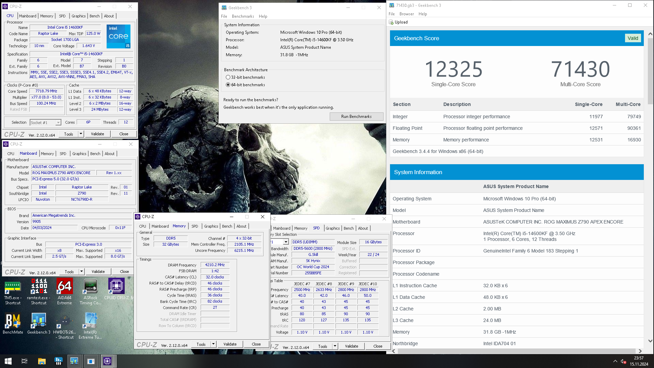Click About tab in Memory CPU-Z window
Screen dimensions: 654x368
pyautogui.click(x=242, y=226)
